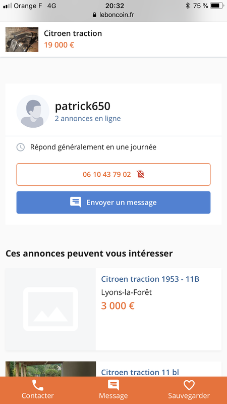Open the Citroen traction header thumbnail
Screen dimensions: 227x404
[x=22, y=40]
